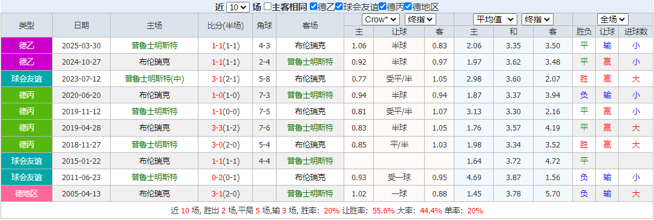Open 布伦瑞克 home team in 2024-10-27 row
This screenshot has height=220, width=654.
point(154,62)
